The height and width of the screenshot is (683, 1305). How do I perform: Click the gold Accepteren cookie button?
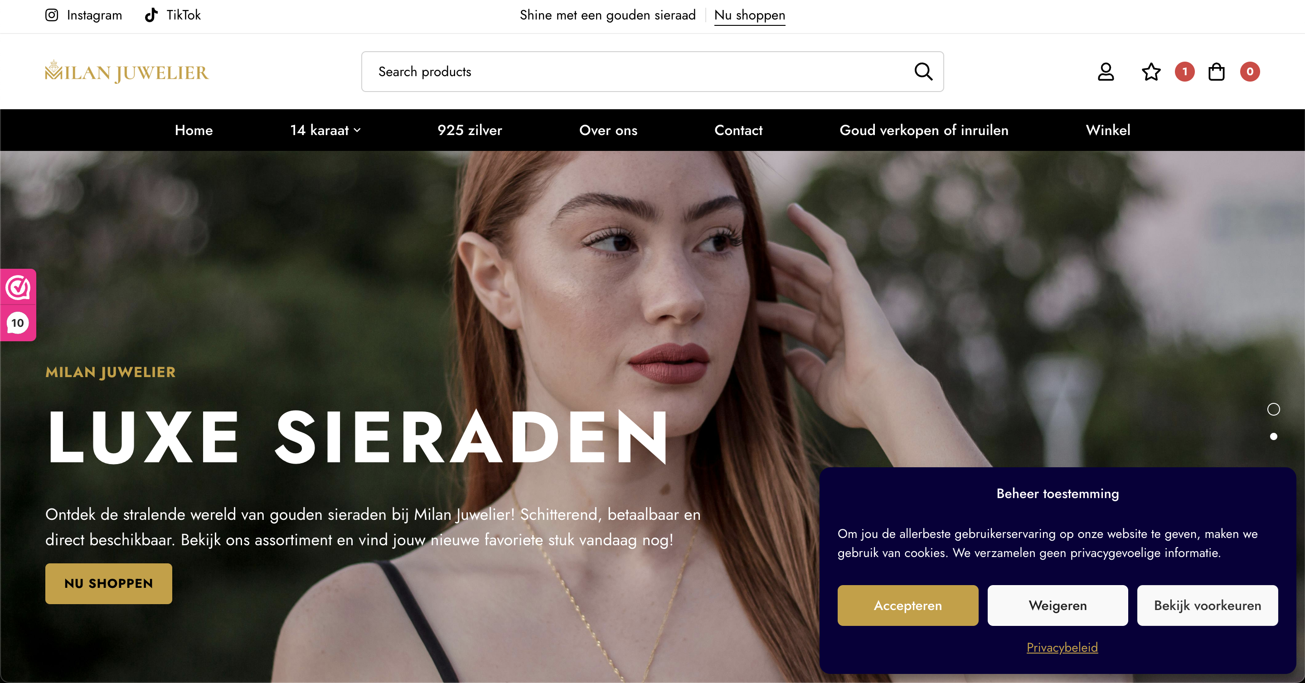(907, 605)
